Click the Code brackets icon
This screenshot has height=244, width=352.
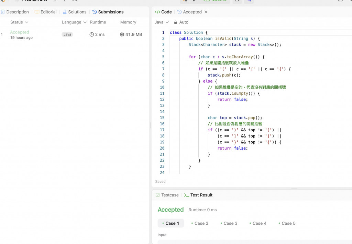[x=157, y=12]
